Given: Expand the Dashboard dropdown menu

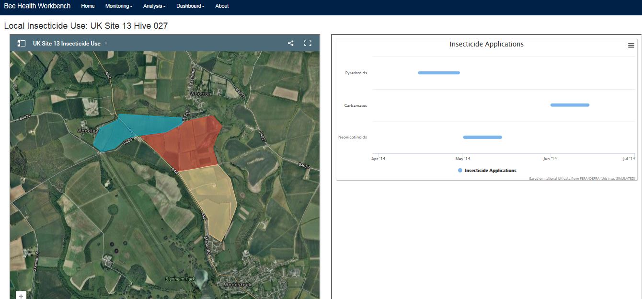Looking at the screenshot, I should pos(190,6).
